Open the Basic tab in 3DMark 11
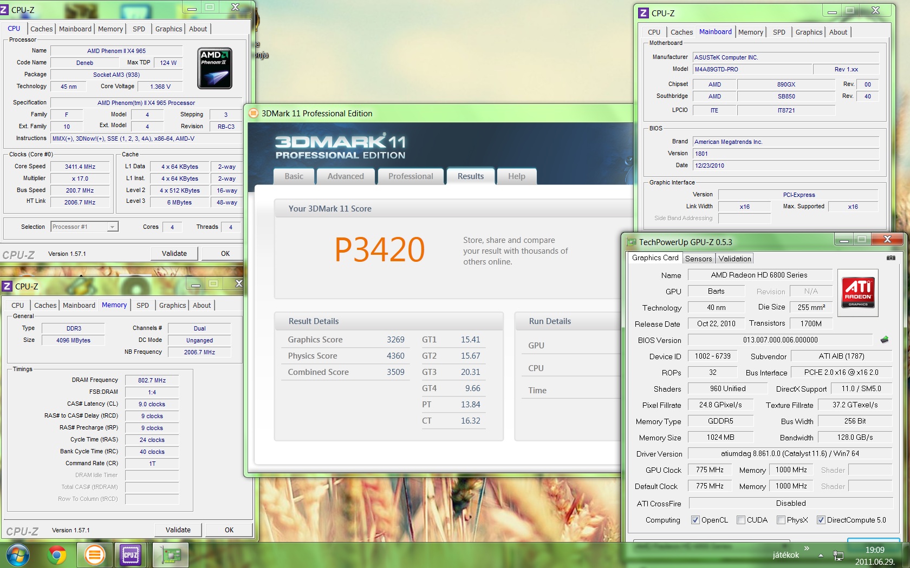 click(x=294, y=176)
